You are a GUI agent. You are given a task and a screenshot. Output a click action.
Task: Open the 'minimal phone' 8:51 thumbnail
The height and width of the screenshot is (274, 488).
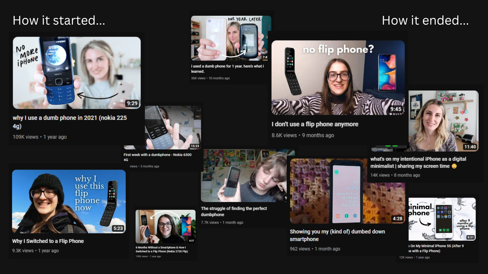(x=442, y=219)
